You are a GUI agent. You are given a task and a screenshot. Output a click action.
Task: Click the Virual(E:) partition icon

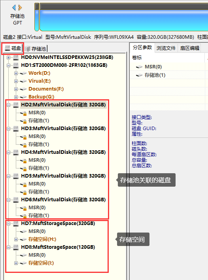(23, 81)
